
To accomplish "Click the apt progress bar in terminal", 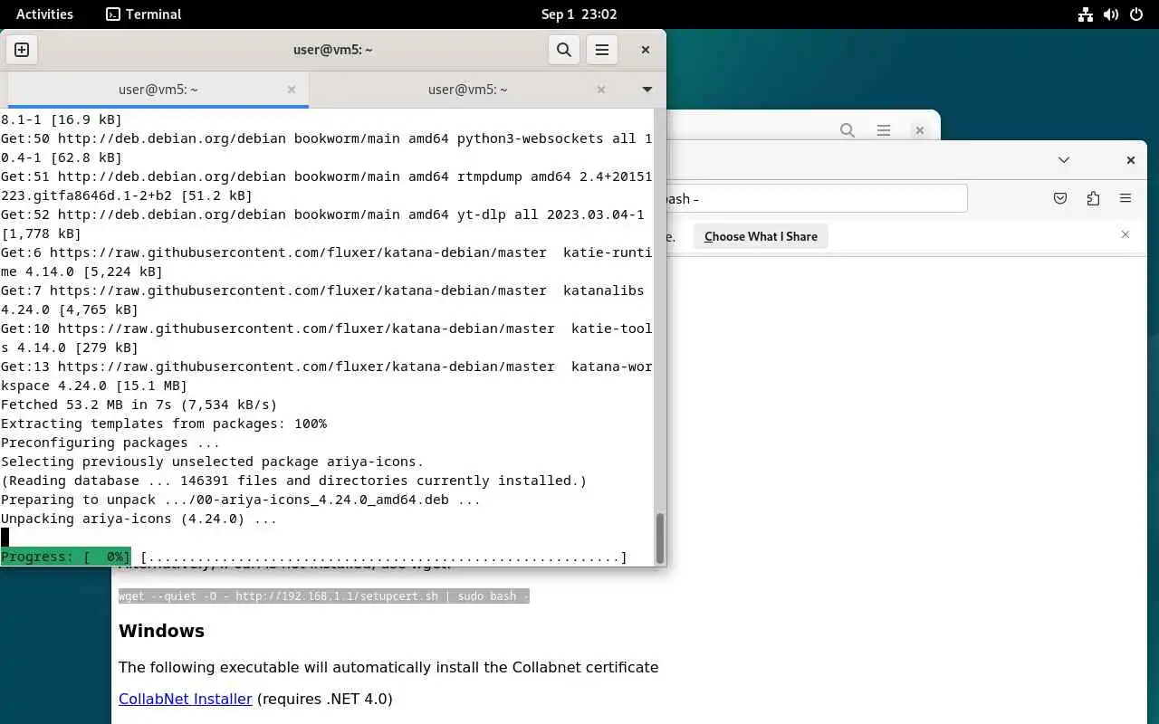I will pos(314,557).
